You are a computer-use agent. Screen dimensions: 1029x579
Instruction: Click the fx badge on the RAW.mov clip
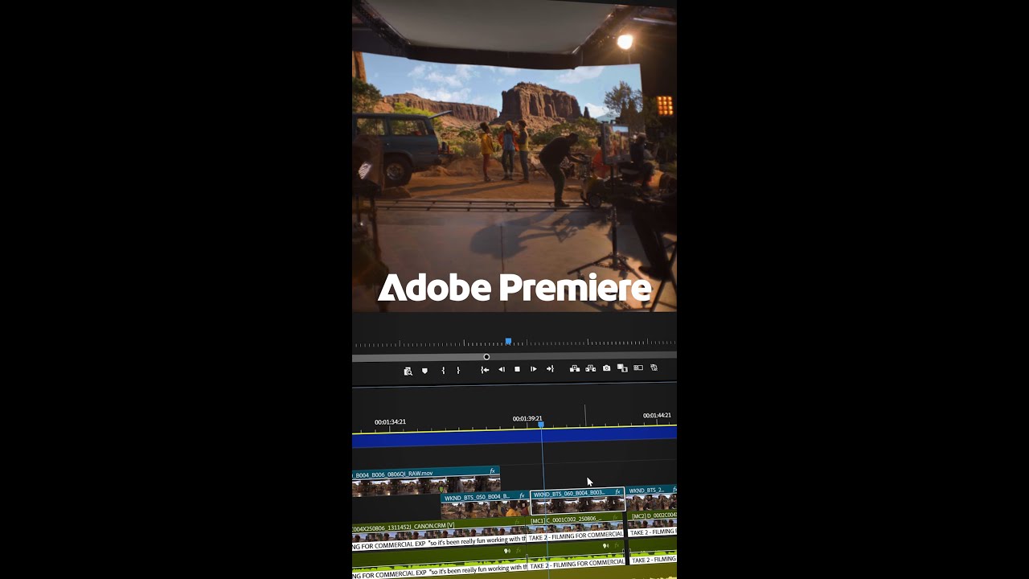[492, 472]
